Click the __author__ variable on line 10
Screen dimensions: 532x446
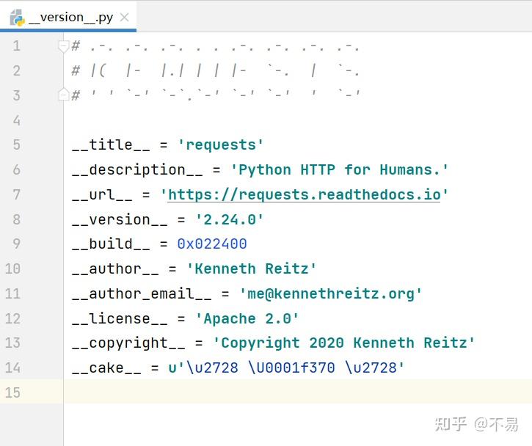tap(115, 269)
